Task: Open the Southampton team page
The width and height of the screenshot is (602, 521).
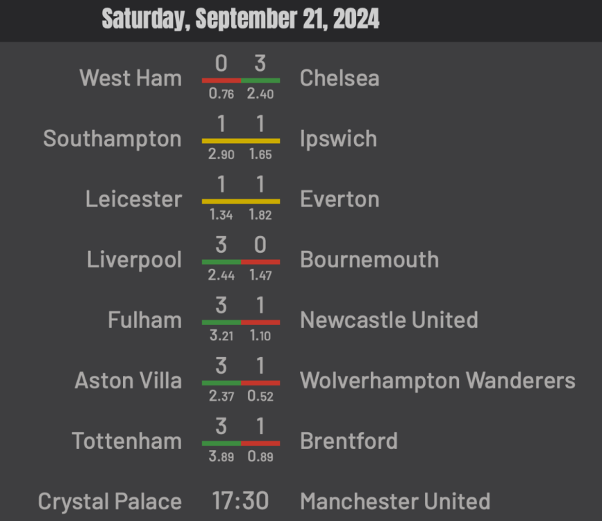Action: pos(112,138)
